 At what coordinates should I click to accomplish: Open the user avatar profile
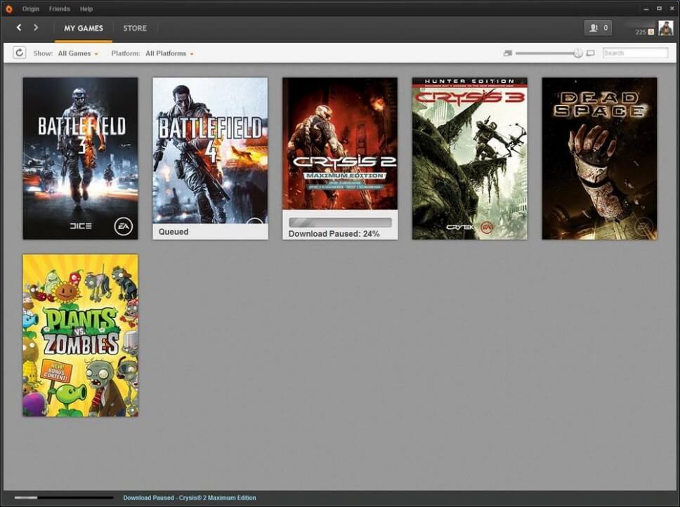click(666, 27)
